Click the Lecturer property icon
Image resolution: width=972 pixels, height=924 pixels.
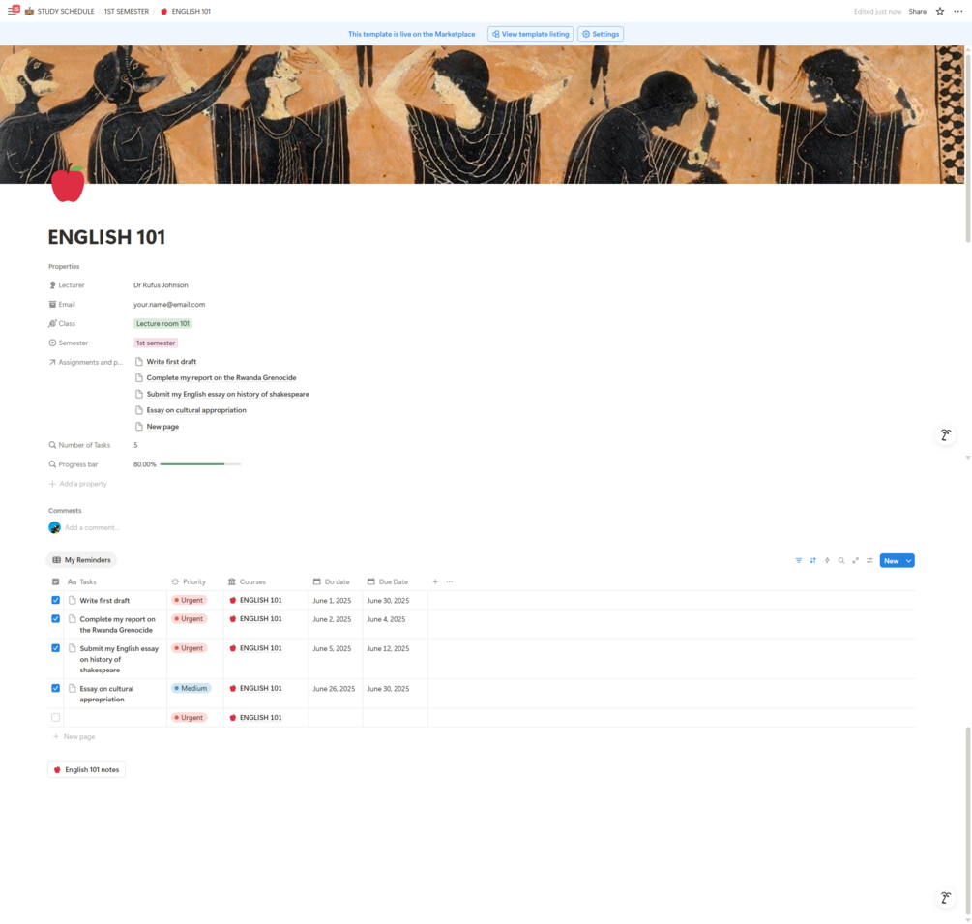tap(52, 285)
